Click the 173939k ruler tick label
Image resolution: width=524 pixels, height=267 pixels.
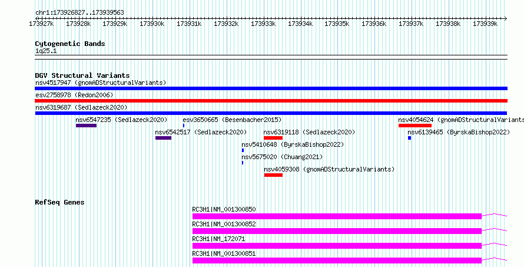point(485,24)
